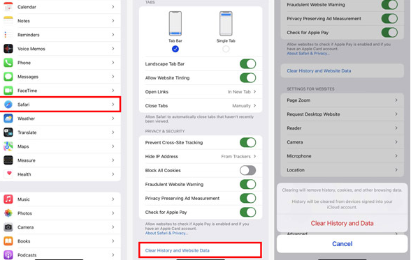Tap the Voice Memos app icon

pyautogui.click(x=8, y=49)
